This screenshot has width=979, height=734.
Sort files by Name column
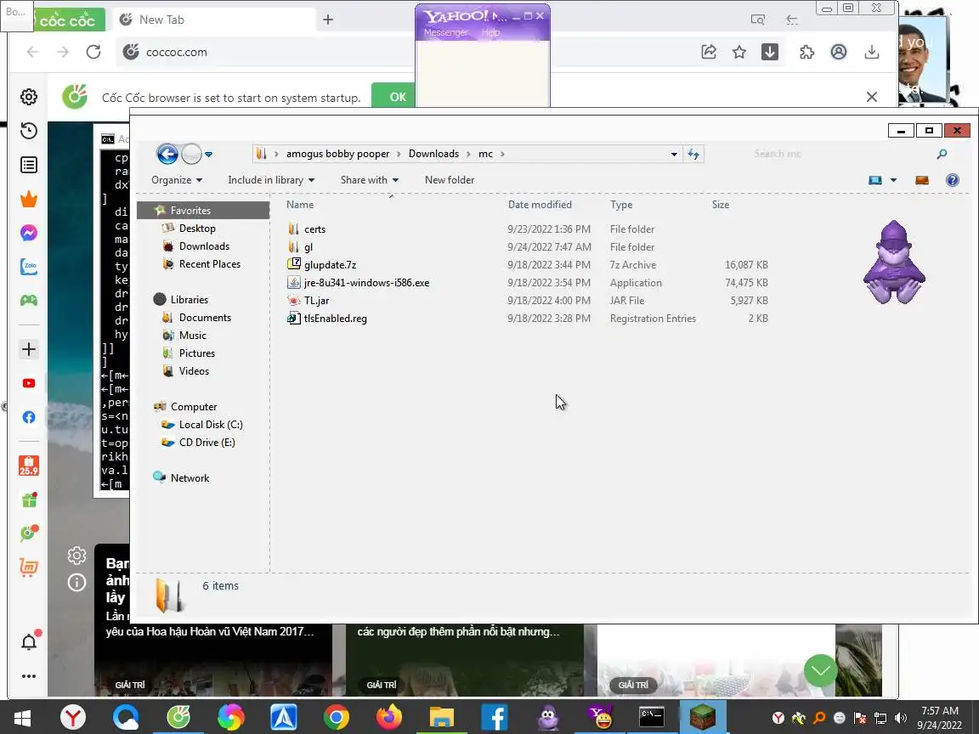(300, 205)
